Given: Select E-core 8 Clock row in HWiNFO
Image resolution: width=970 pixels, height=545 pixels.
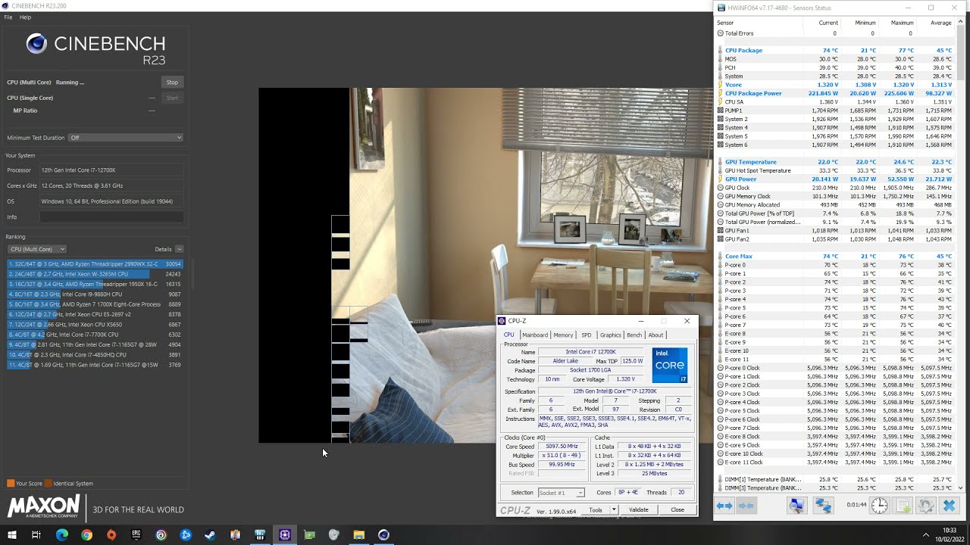Looking at the screenshot, I should pyautogui.click(x=835, y=437).
